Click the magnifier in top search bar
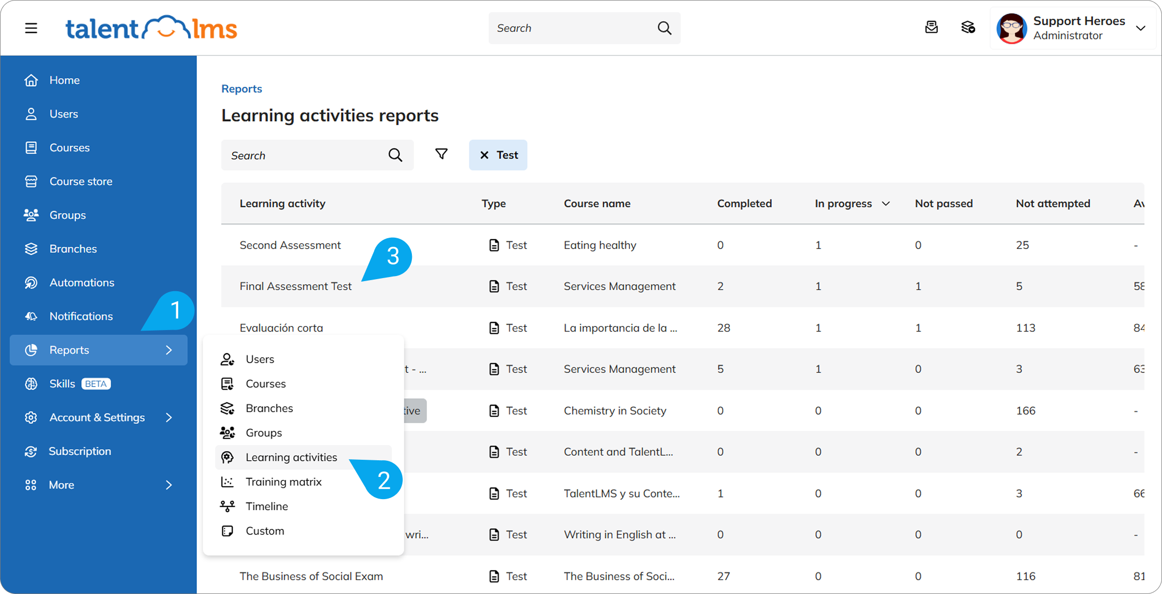The width and height of the screenshot is (1162, 594). point(664,28)
